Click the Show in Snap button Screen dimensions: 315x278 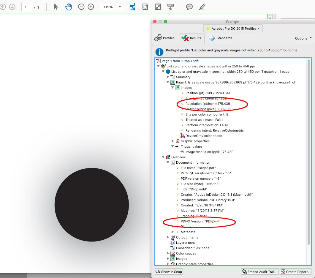[x=169, y=271]
